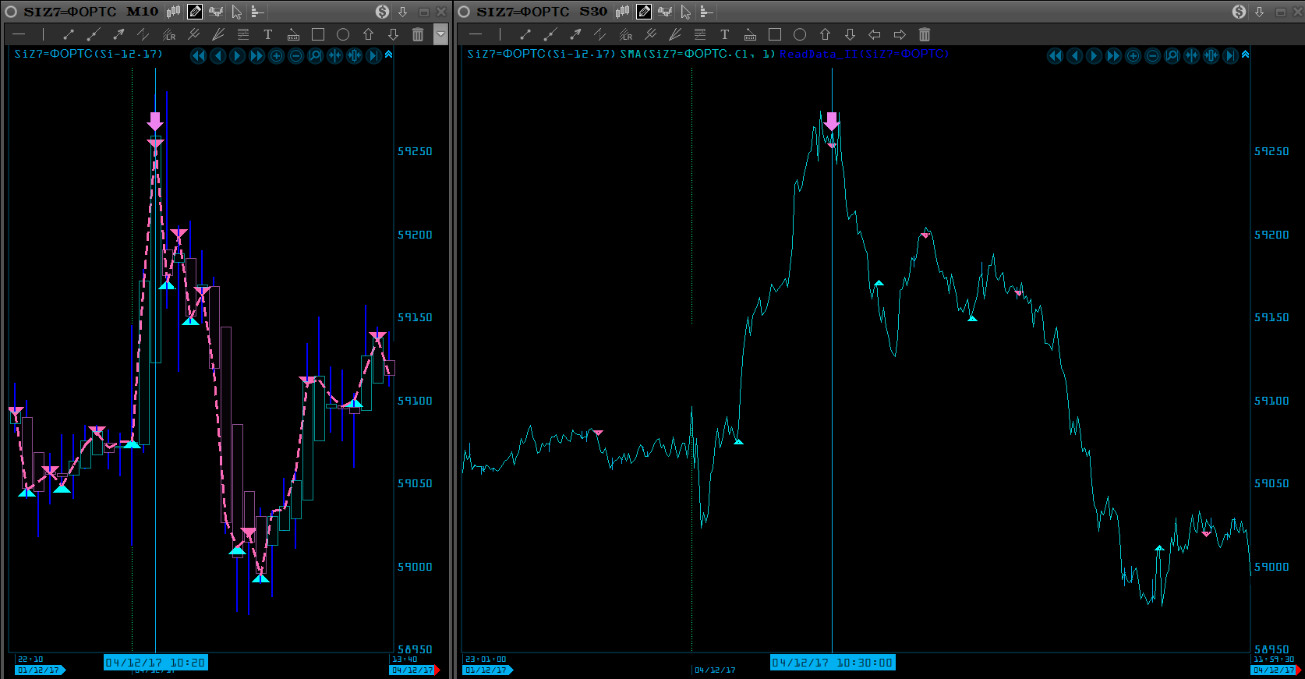Click the trash icon in S30 drawing toolbar

tap(925, 34)
